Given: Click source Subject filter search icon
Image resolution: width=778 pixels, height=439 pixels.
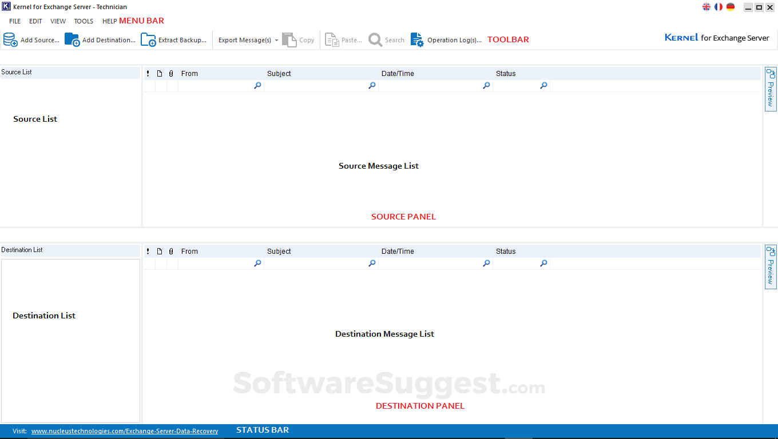Looking at the screenshot, I should (372, 86).
